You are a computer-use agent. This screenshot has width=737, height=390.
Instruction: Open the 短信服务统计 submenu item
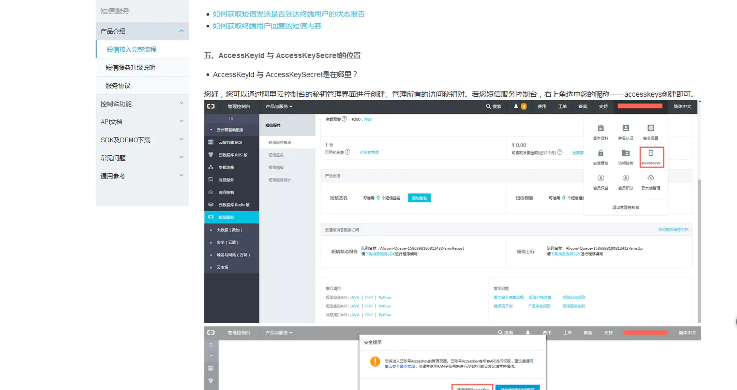(287, 180)
